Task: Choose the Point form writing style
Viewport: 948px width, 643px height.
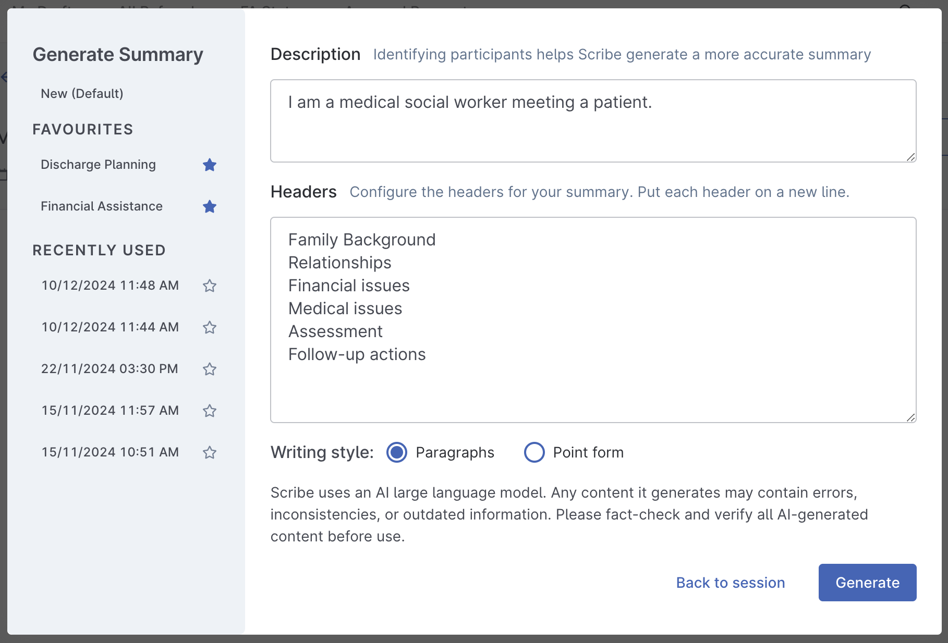Action: pos(534,452)
